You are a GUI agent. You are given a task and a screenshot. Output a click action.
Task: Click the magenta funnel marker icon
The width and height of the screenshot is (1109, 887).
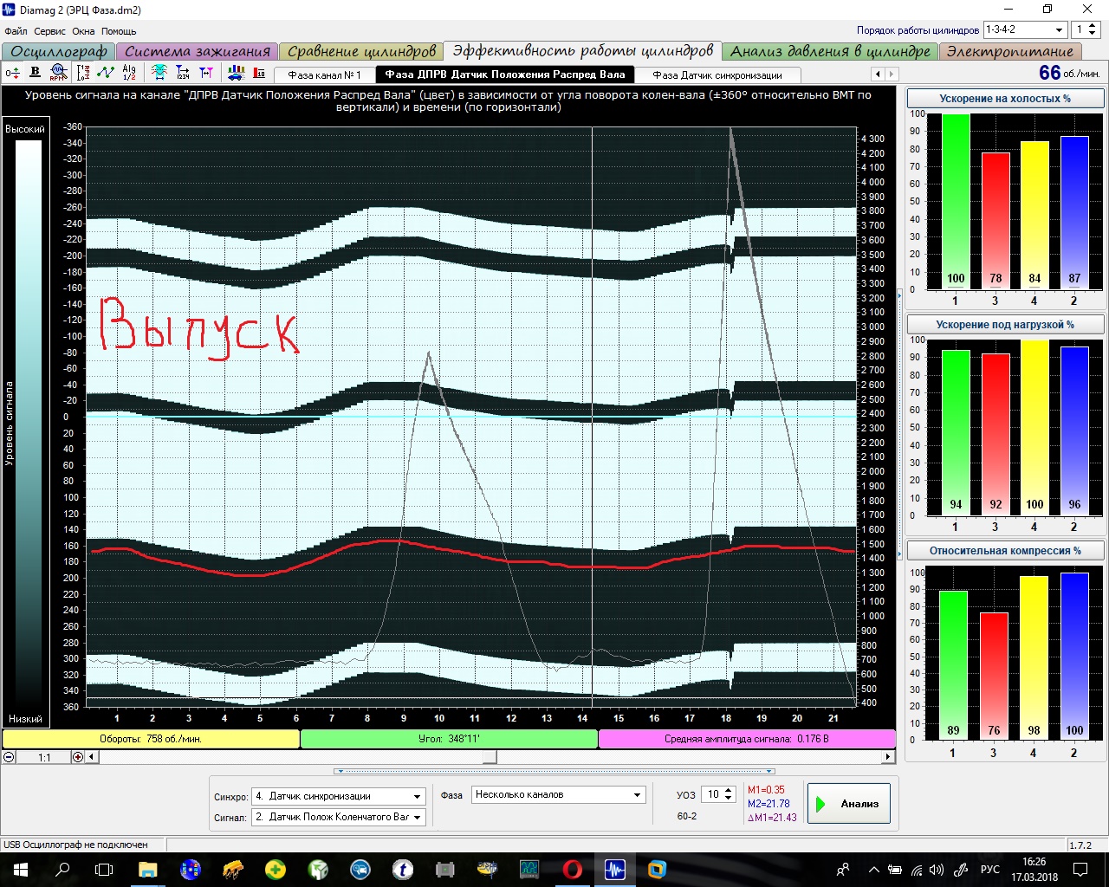tap(206, 73)
